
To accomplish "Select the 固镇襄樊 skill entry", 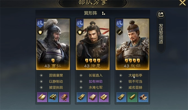I will tap(56, 75).
